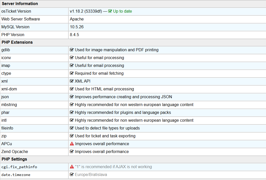Click the checkbox icon beside XML API

[x=72, y=81]
